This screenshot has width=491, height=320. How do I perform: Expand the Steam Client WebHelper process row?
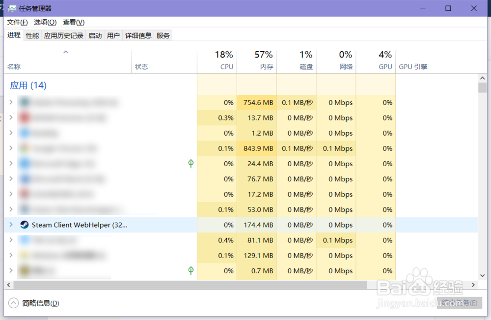click(x=11, y=225)
